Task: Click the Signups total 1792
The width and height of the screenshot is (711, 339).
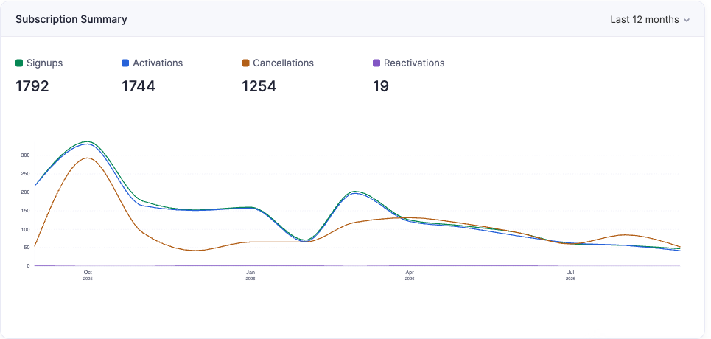Action: [32, 86]
